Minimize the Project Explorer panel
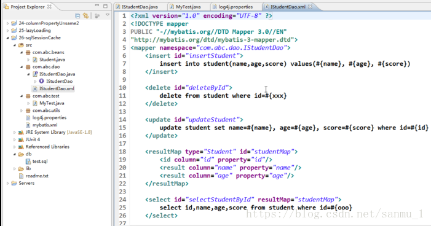Image resolution: width=431 pixels, height=226 pixels. pyautogui.click(x=97, y=6)
